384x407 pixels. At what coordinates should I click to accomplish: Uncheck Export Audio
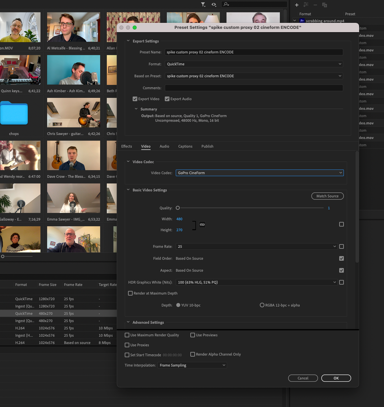click(x=167, y=99)
